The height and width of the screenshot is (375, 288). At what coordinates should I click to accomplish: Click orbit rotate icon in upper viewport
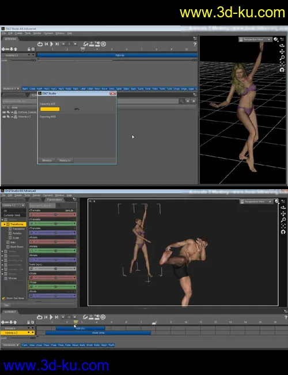coord(282,46)
